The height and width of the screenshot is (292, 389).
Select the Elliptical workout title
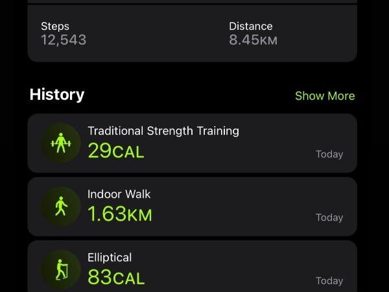pos(109,258)
